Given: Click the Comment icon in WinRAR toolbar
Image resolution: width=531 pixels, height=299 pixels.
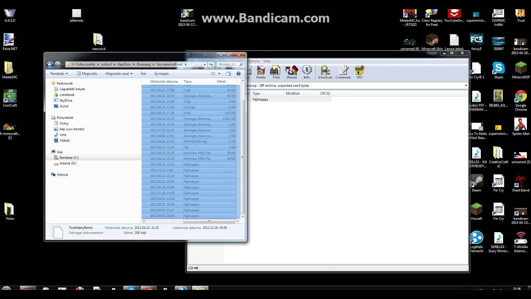Looking at the screenshot, I should tap(343, 72).
